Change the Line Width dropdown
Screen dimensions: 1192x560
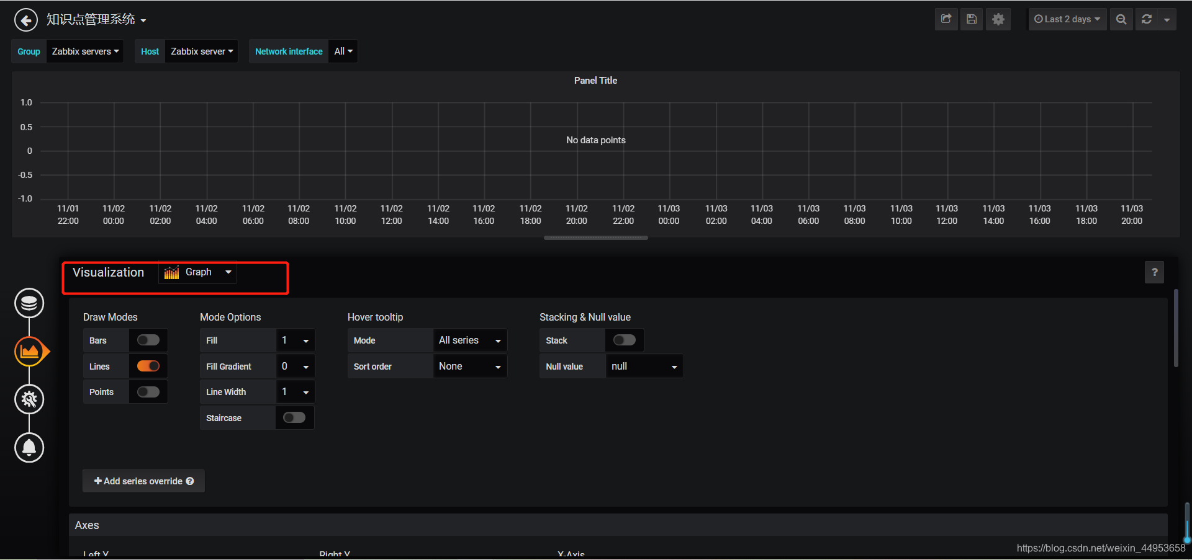point(296,392)
